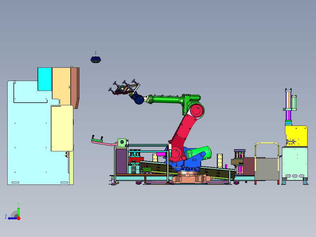Select the mint green cabinet on the right

coord(295,163)
